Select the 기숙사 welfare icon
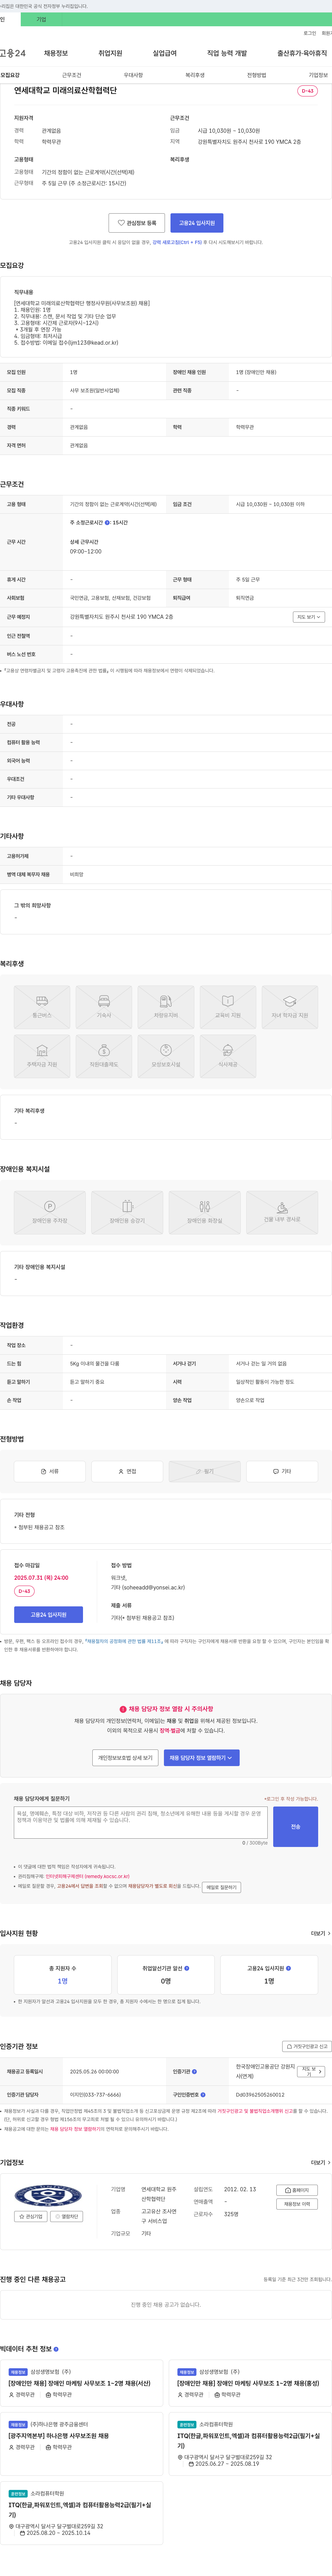The width and height of the screenshot is (332, 2576). point(104,1007)
